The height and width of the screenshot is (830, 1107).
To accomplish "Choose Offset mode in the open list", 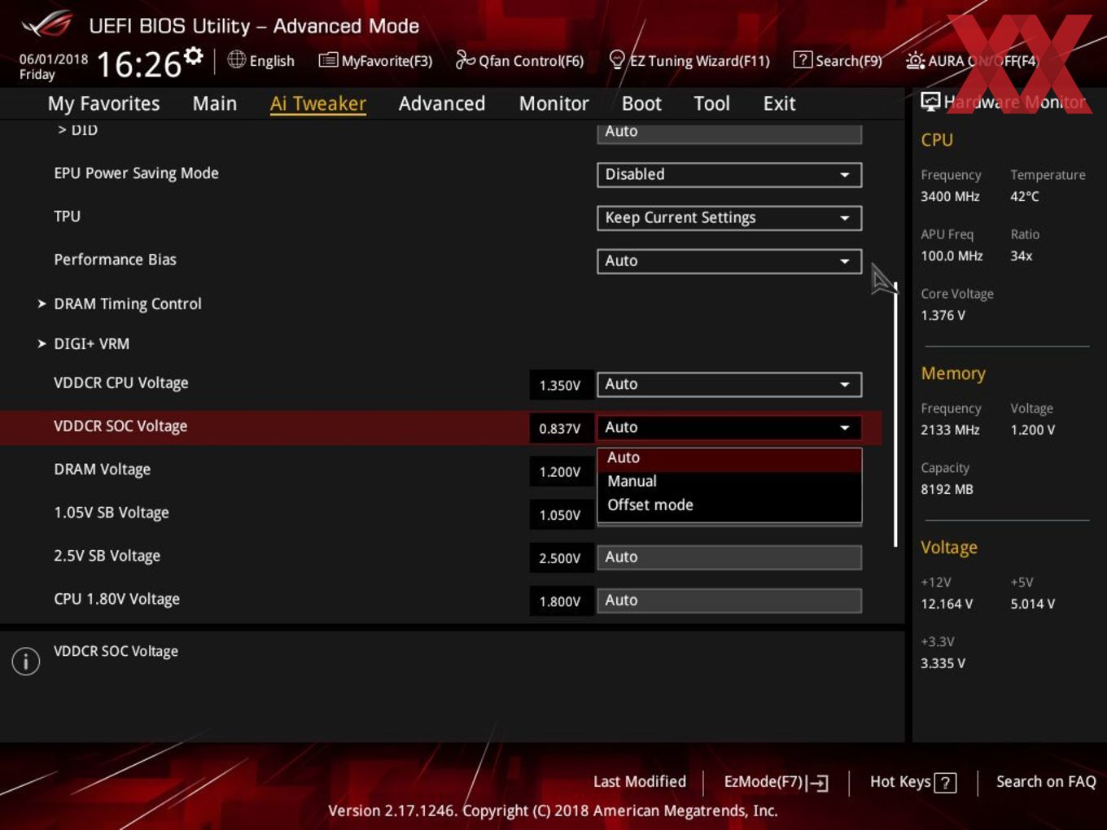I will 729,505.
